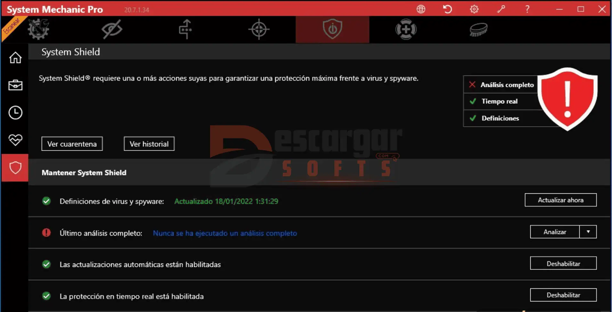Click the red warning shield graphic

click(x=567, y=99)
